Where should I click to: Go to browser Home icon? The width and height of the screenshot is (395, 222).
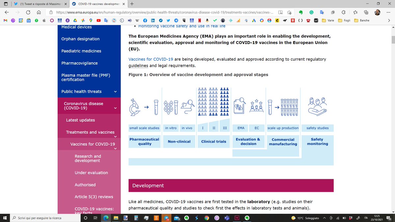[x=39, y=12]
